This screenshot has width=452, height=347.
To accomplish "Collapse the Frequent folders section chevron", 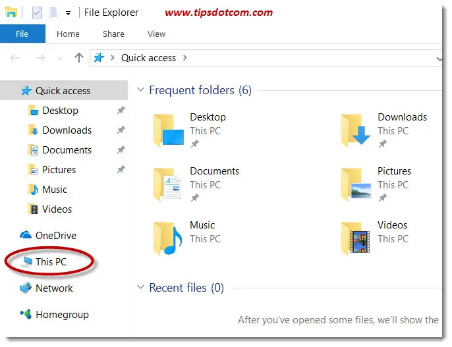I will [140, 90].
